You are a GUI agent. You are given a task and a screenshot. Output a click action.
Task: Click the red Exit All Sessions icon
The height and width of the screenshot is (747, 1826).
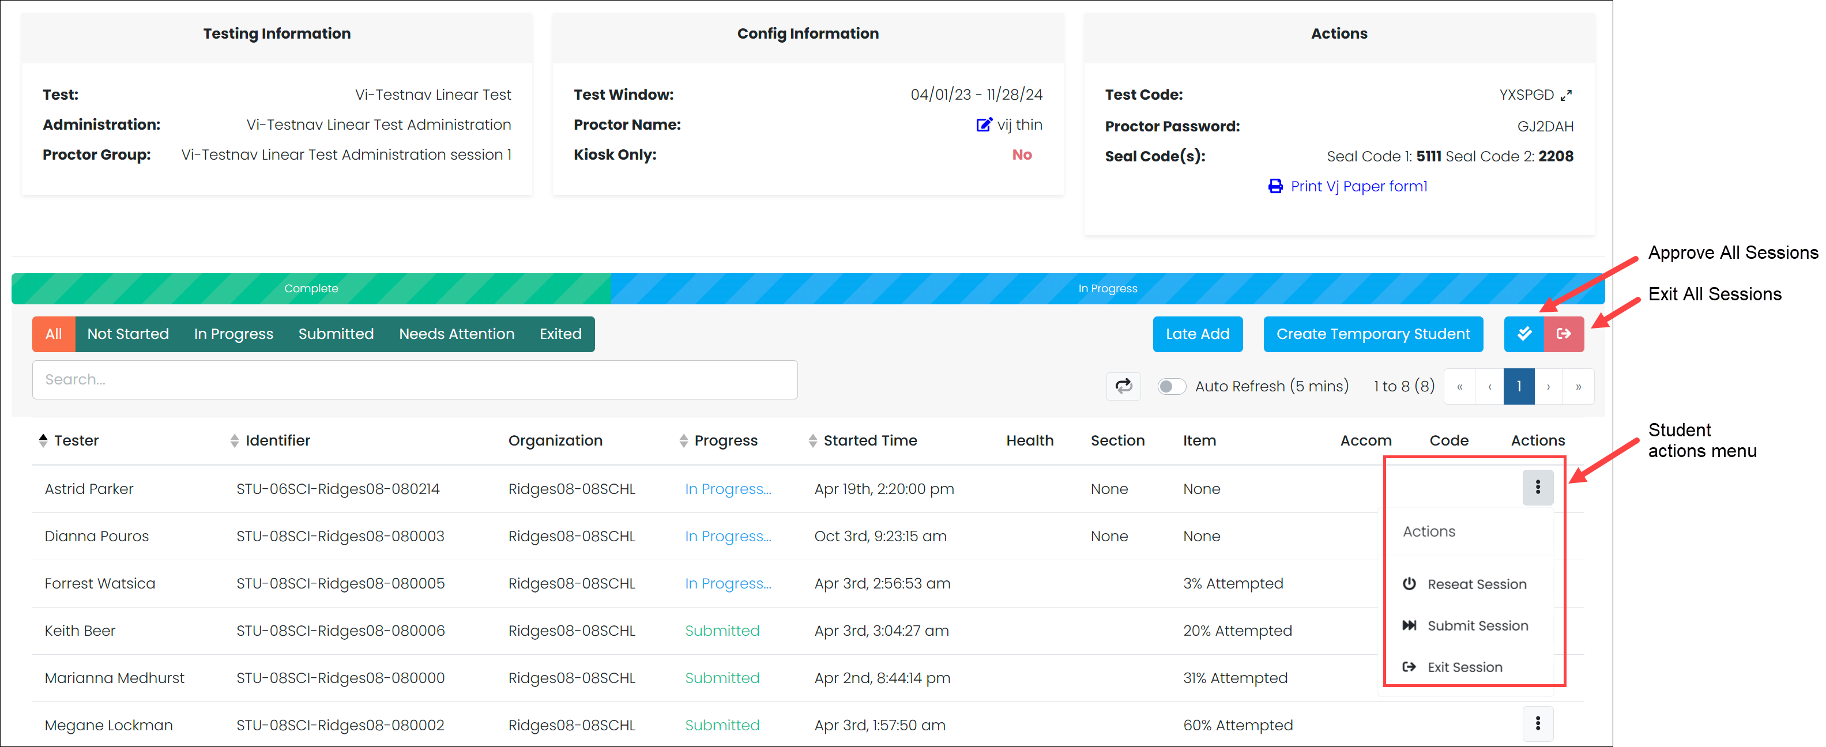click(x=1564, y=334)
